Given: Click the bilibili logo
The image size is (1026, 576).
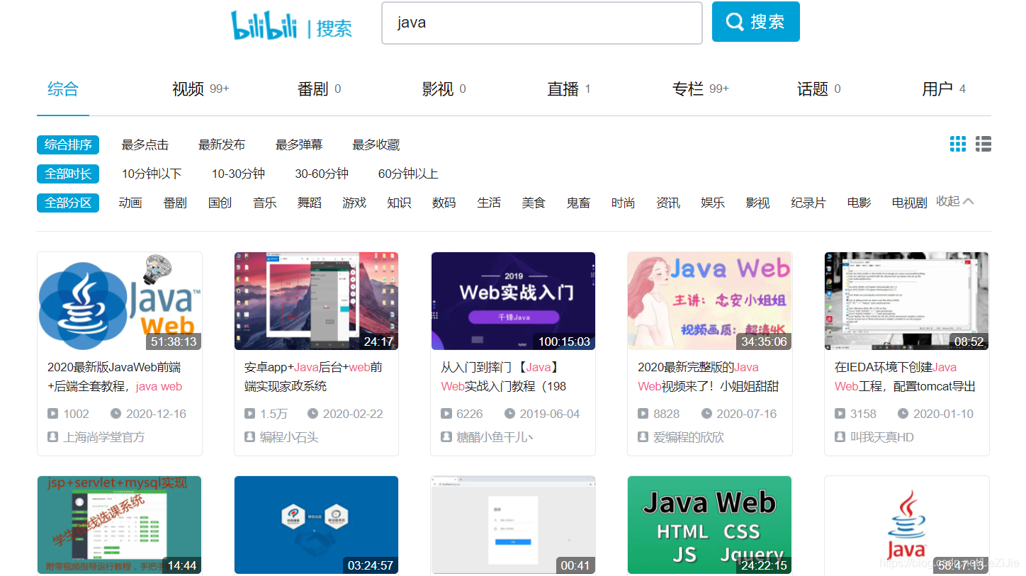Looking at the screenshot, I should tap(264, 26).
